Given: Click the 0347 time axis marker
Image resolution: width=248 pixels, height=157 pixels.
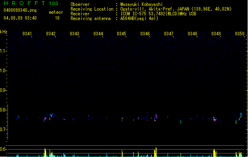Looking at the screenshot, I should [169, 34].
